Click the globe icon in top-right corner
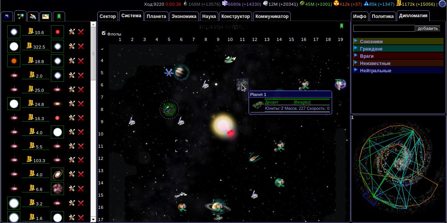Viewport: 447px width, 223px height. pyautogui.click(x=442, y=4)
